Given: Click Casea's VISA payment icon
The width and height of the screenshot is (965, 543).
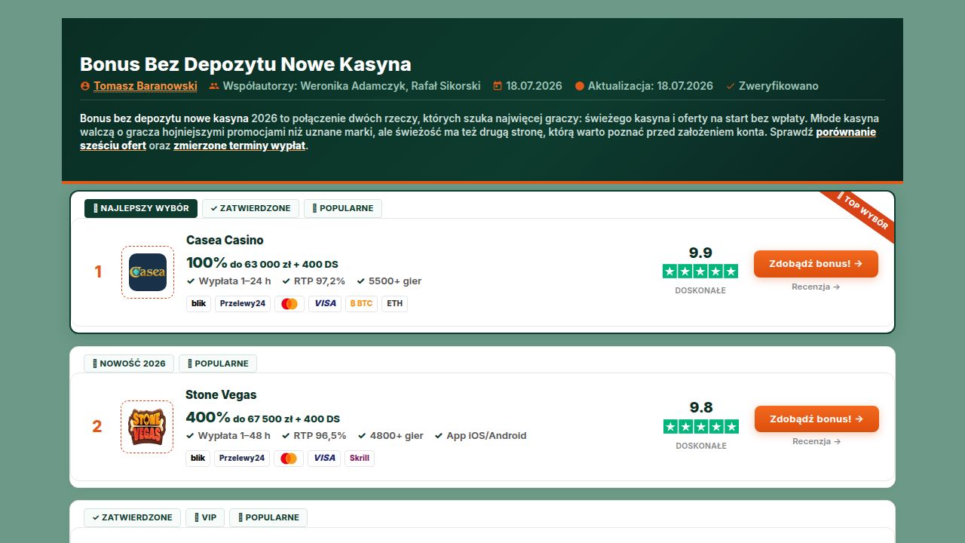Looking at the screenshot, I should (325, 304).
